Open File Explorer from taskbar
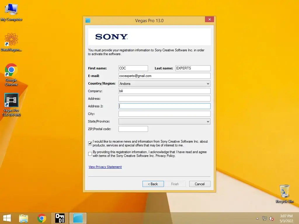Image resolution: width=299 pixels, height=224 pixels. 23,218
